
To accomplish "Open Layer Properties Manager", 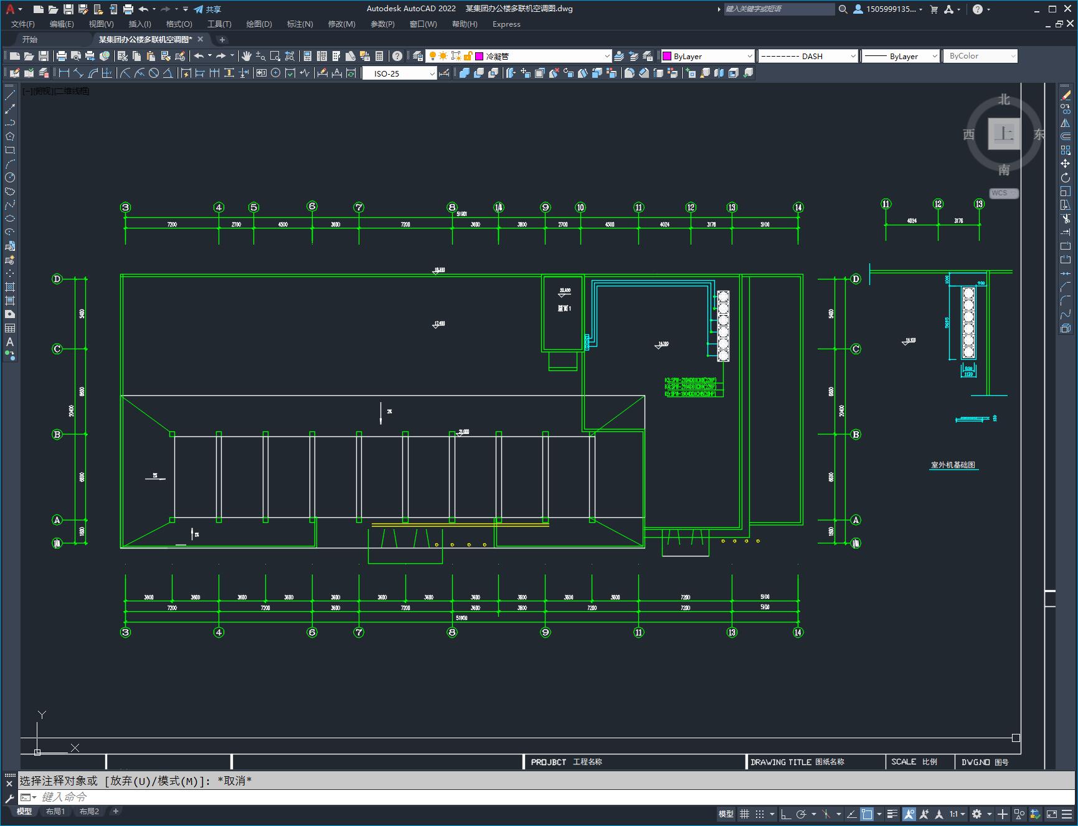I will coord(418,56).
